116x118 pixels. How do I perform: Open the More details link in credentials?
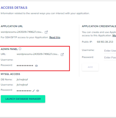(x=114, y=35)
